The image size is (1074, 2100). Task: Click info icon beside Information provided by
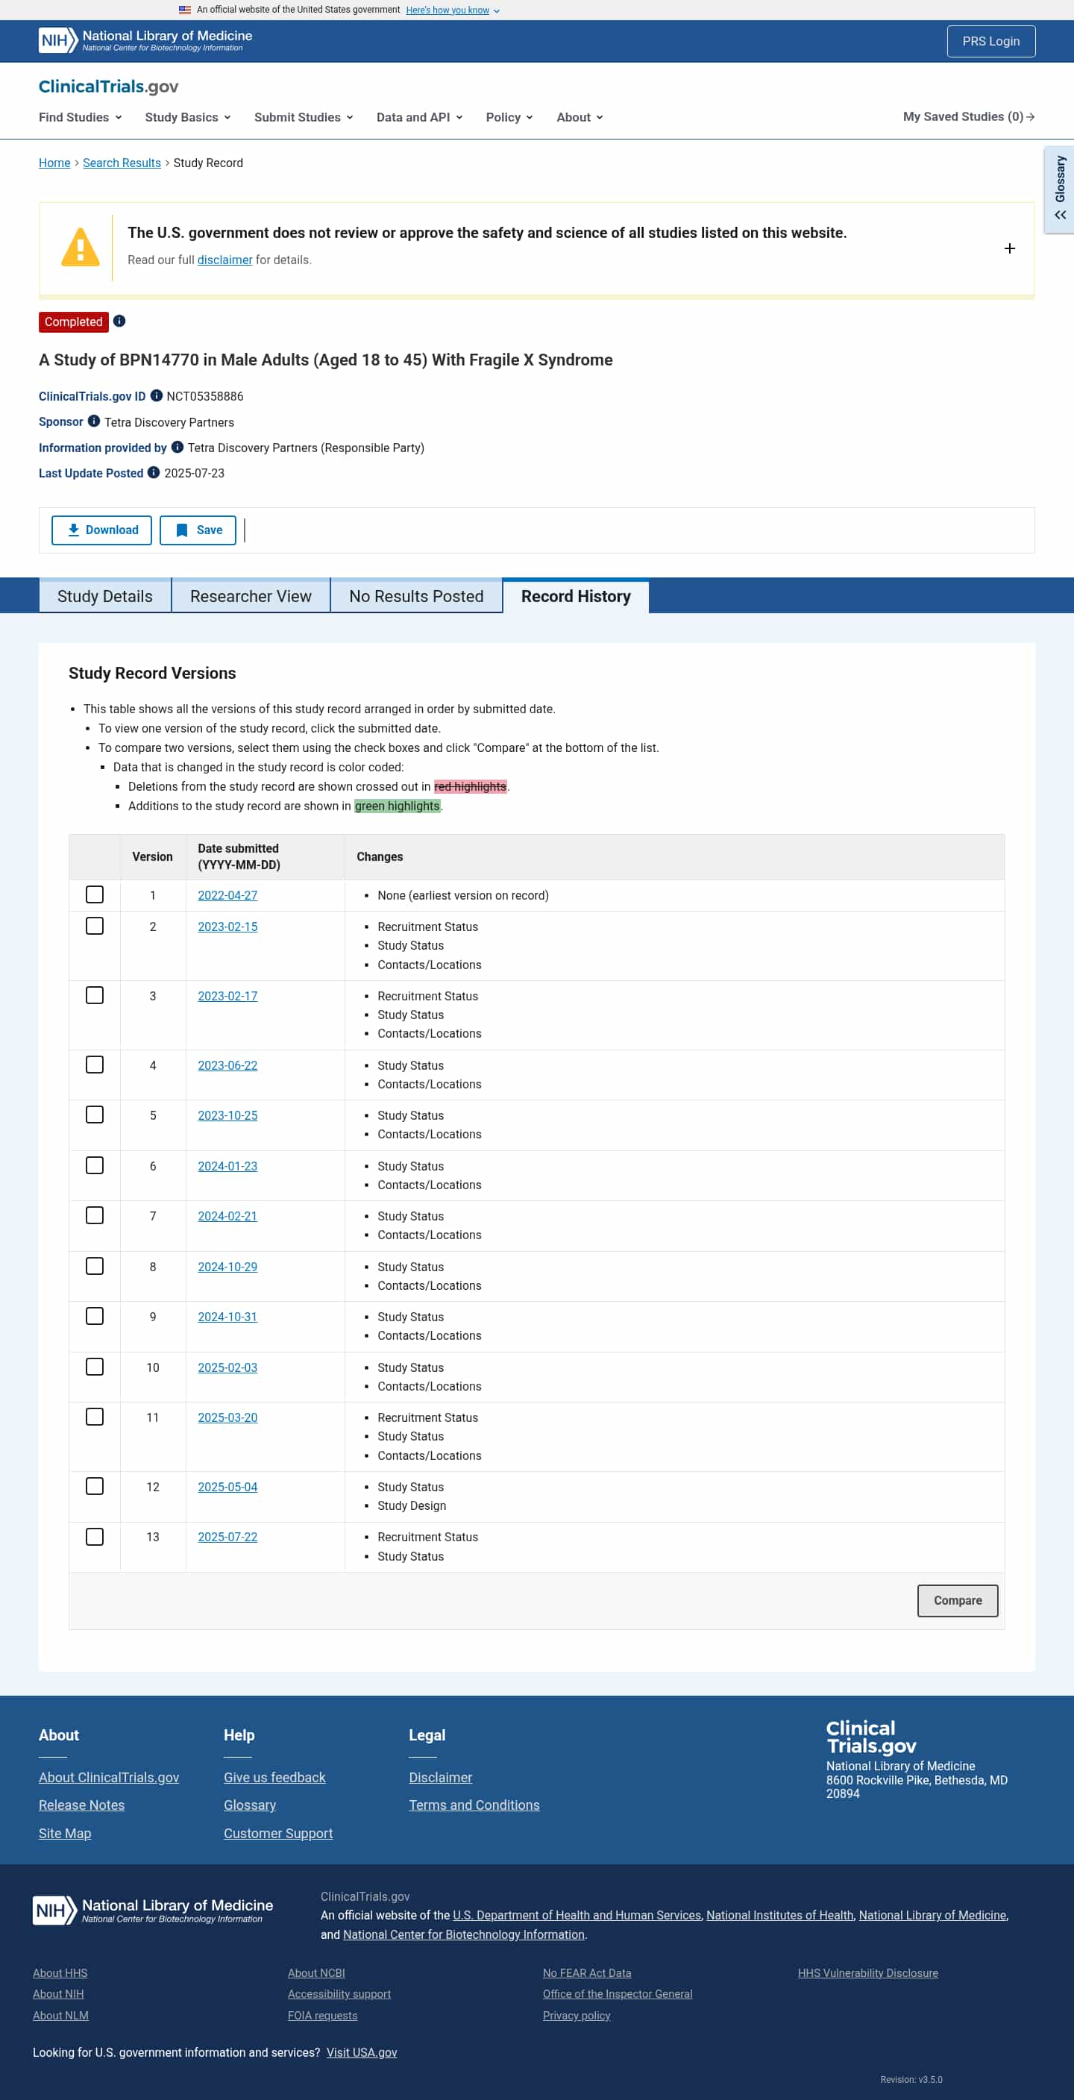(177, 448)
